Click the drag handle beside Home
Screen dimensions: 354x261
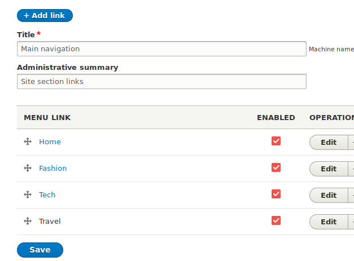27,141
